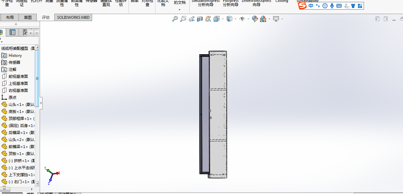This screenshot has width=403, height=194.
Task: Select the (-) 右门<1> component
Action: (18, 182)
